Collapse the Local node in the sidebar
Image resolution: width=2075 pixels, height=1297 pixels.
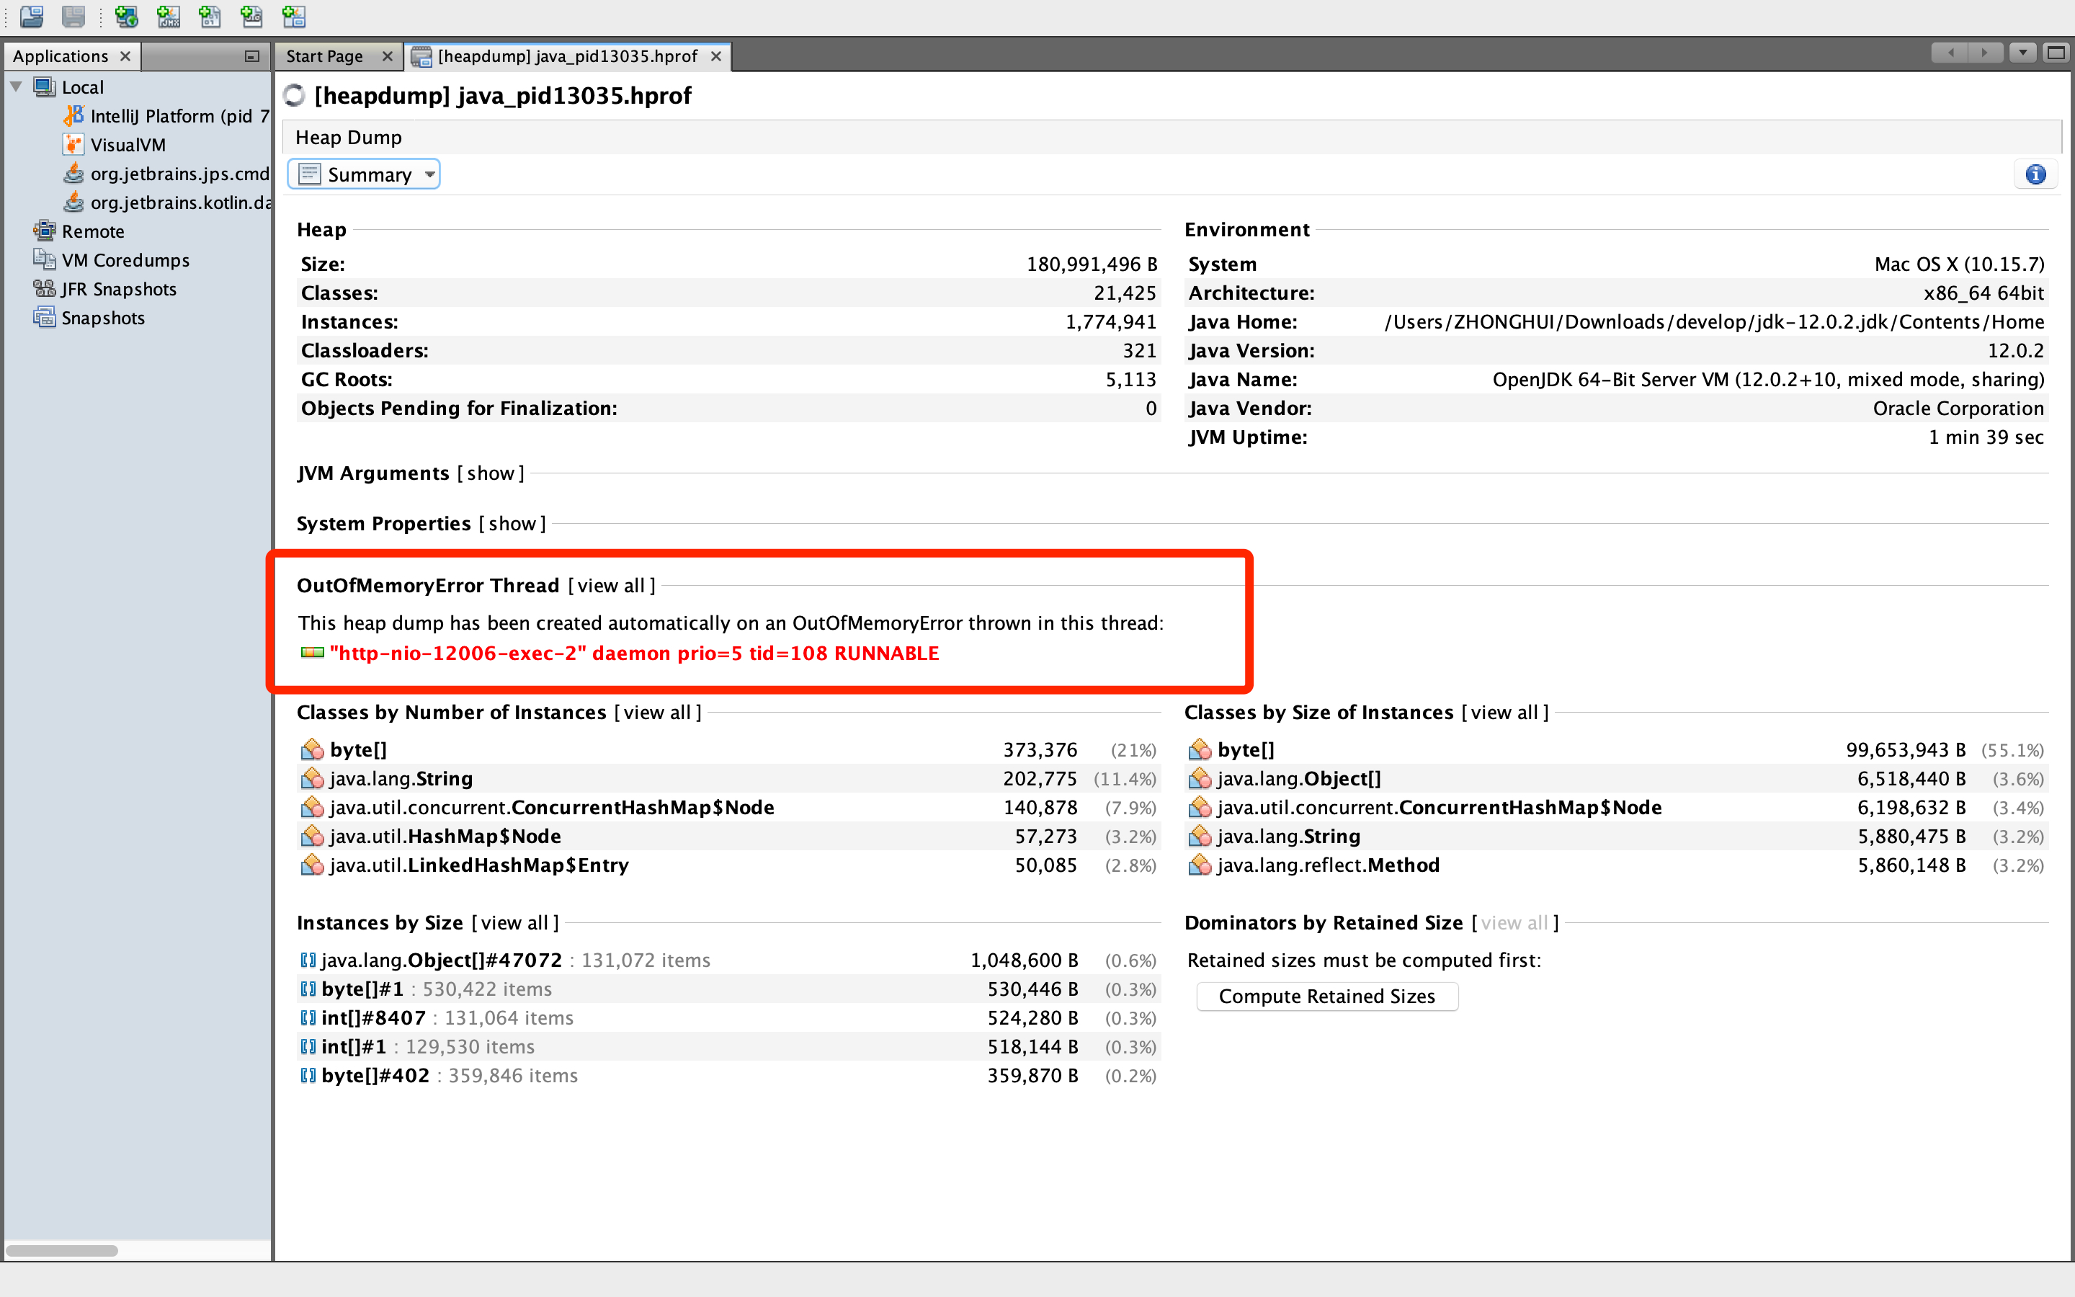pyautogui.click(x=15, y=86)
